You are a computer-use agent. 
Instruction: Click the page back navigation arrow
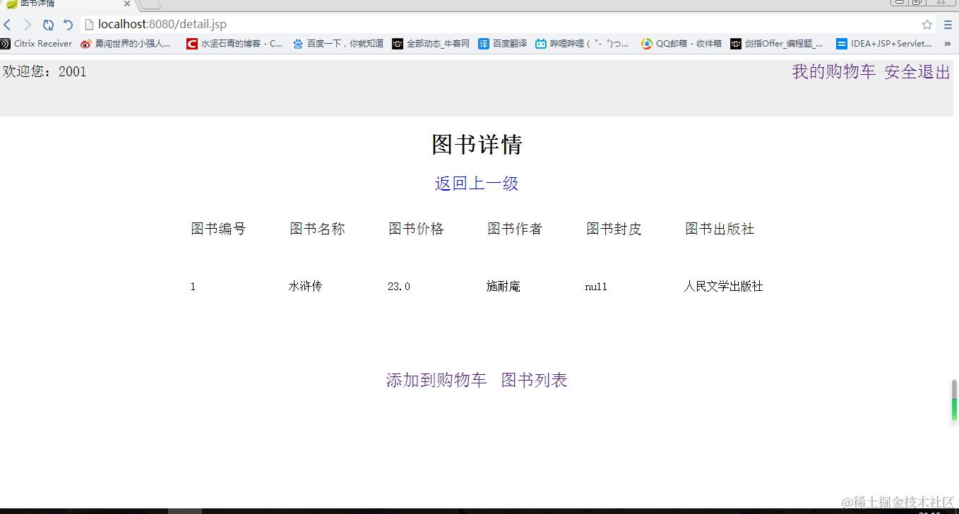(7, 23)
